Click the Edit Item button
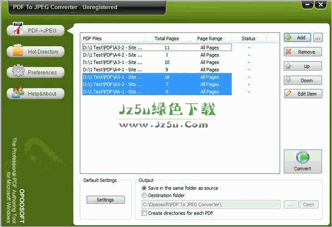Image resolution: width=332 pixels, height=227 pixels. coord(303,94)
